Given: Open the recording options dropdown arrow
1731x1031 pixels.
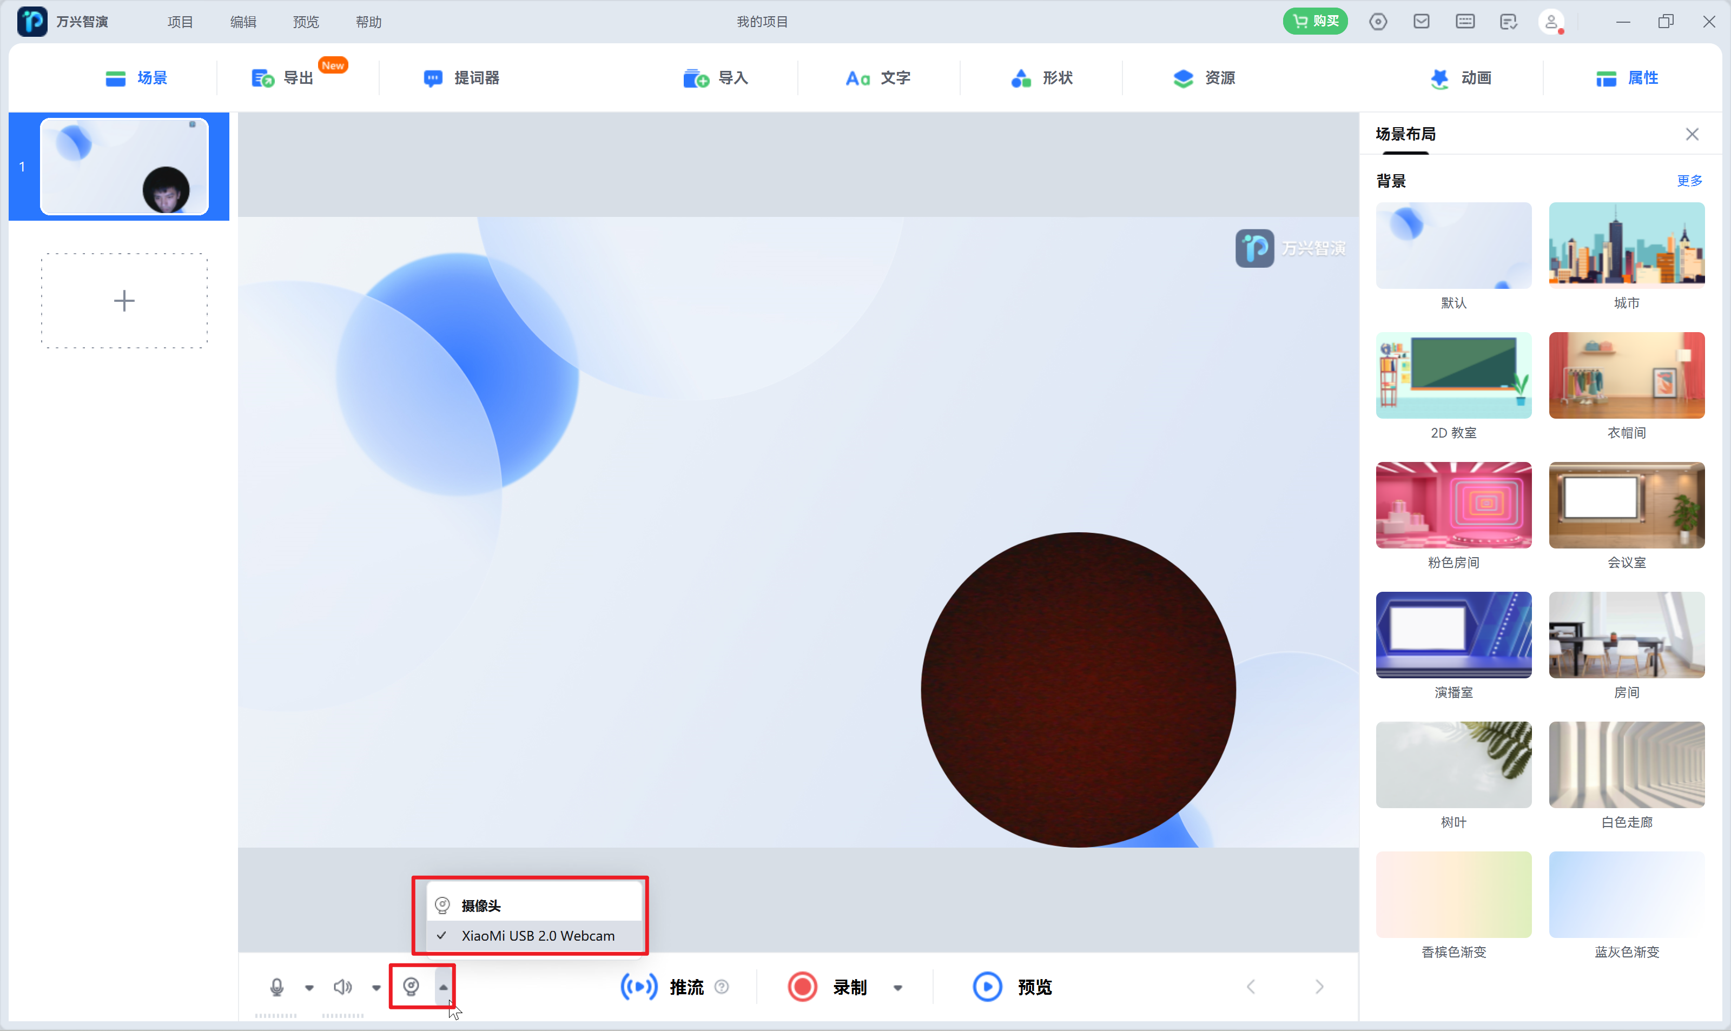Looking at the screenshot, I should pos(897,987).
